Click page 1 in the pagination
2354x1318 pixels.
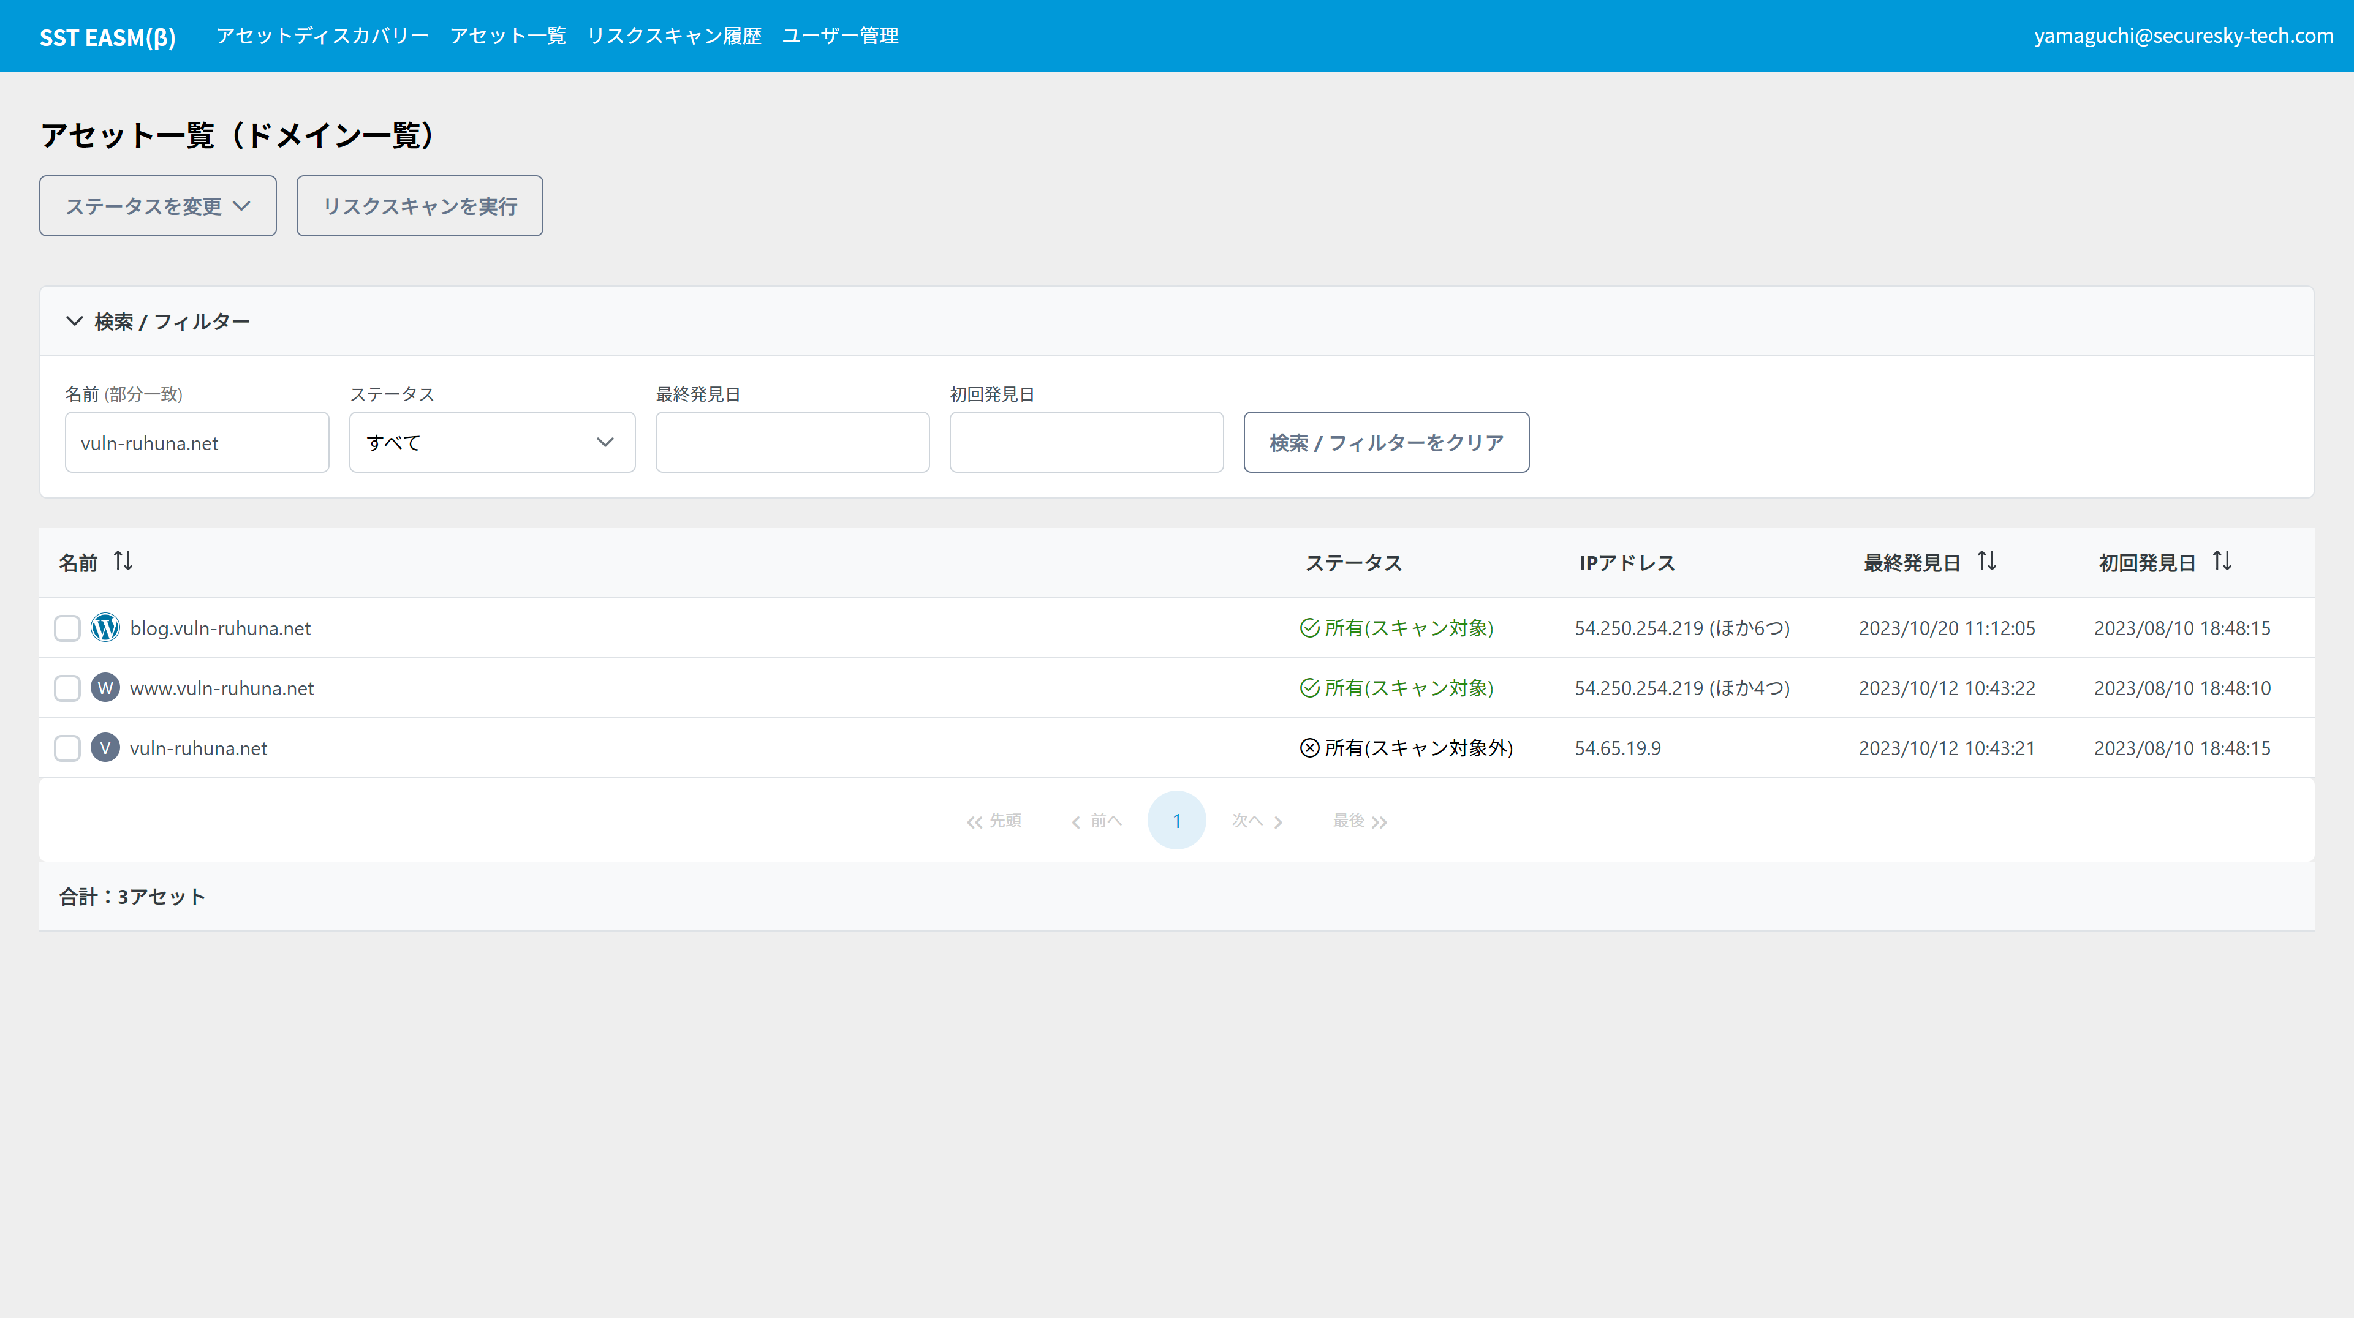click(1176, 820)
